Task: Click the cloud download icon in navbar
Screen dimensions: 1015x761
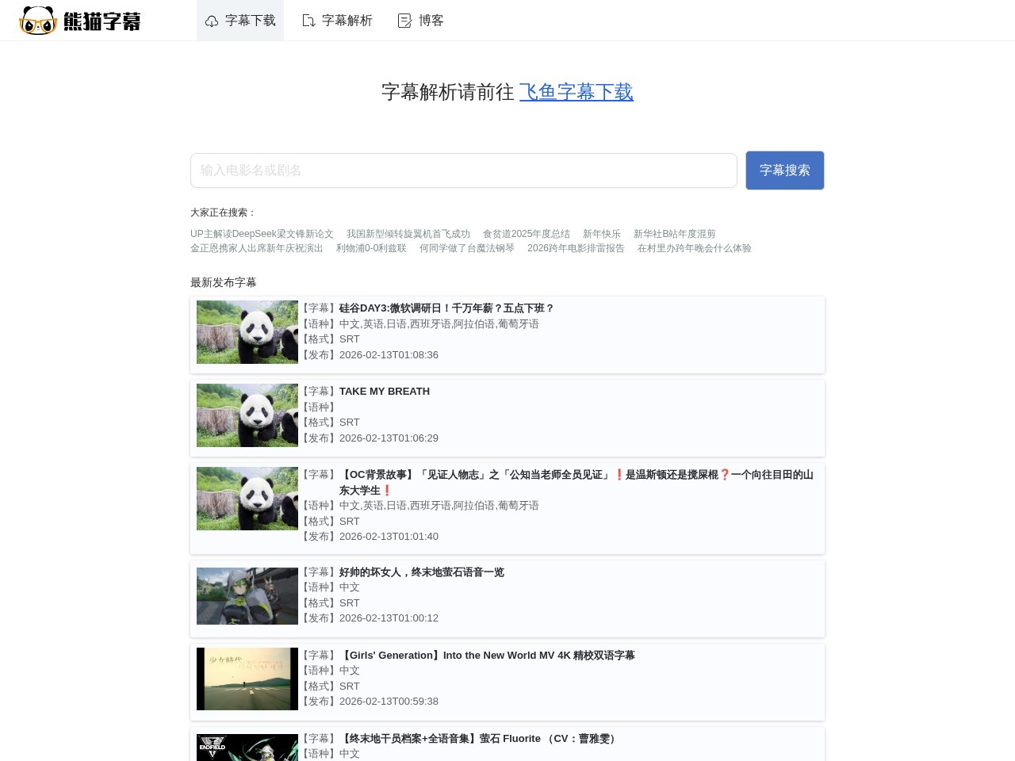Action: click(212, 21)
